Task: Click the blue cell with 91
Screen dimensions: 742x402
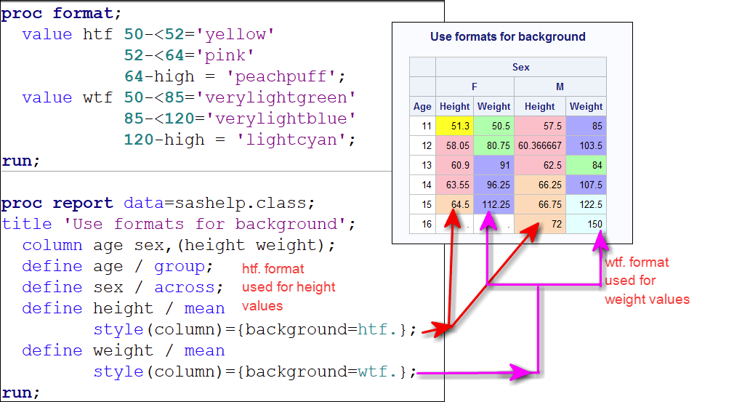Action: point(493,165)
